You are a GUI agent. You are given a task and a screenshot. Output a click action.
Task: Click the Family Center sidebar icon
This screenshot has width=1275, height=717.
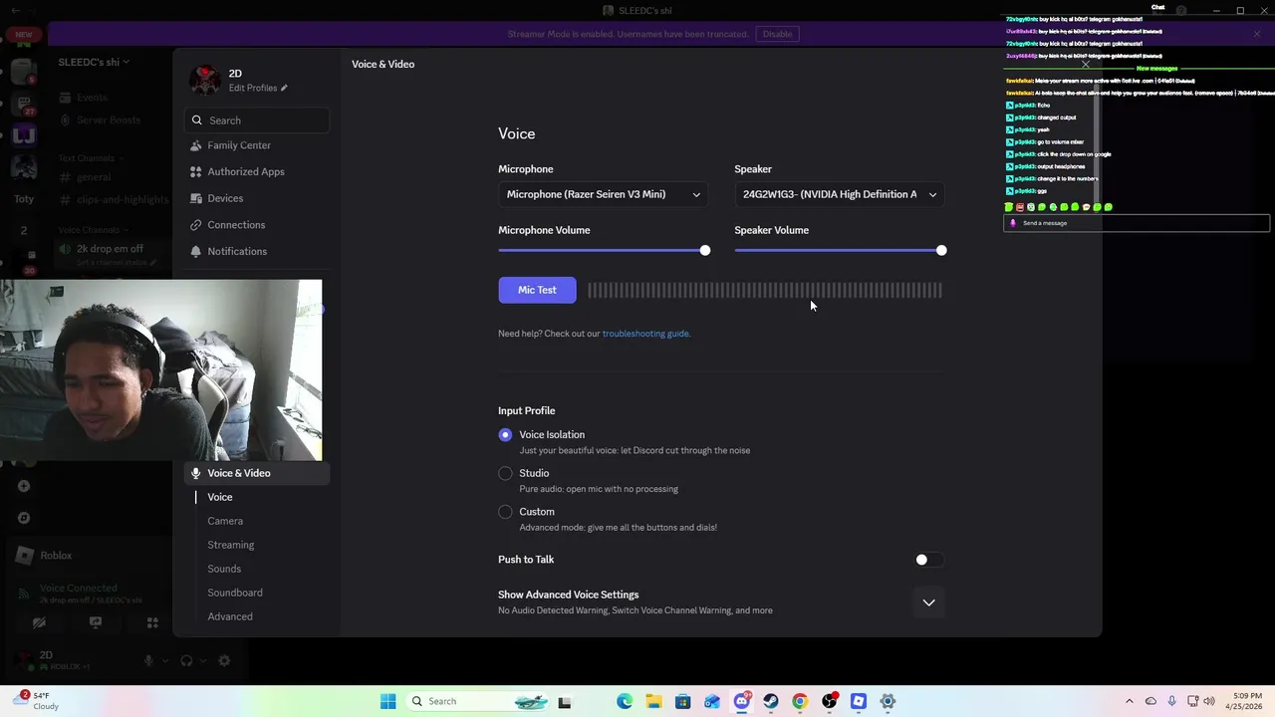tap(196, 145)
